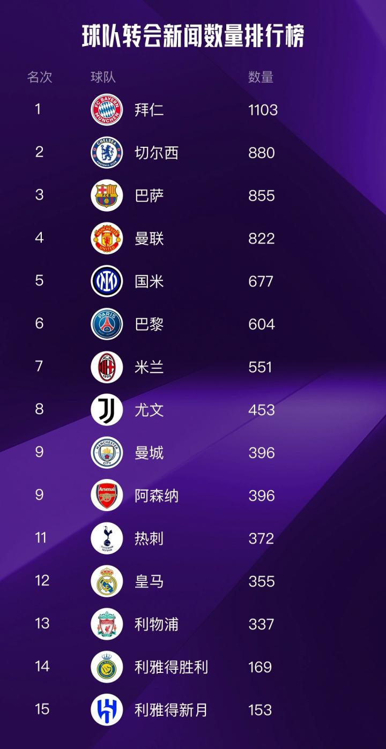The height and width of the screenshot is (749, 386).
Task: Click the Al Hilal club logo
Action: click(107, 710)
